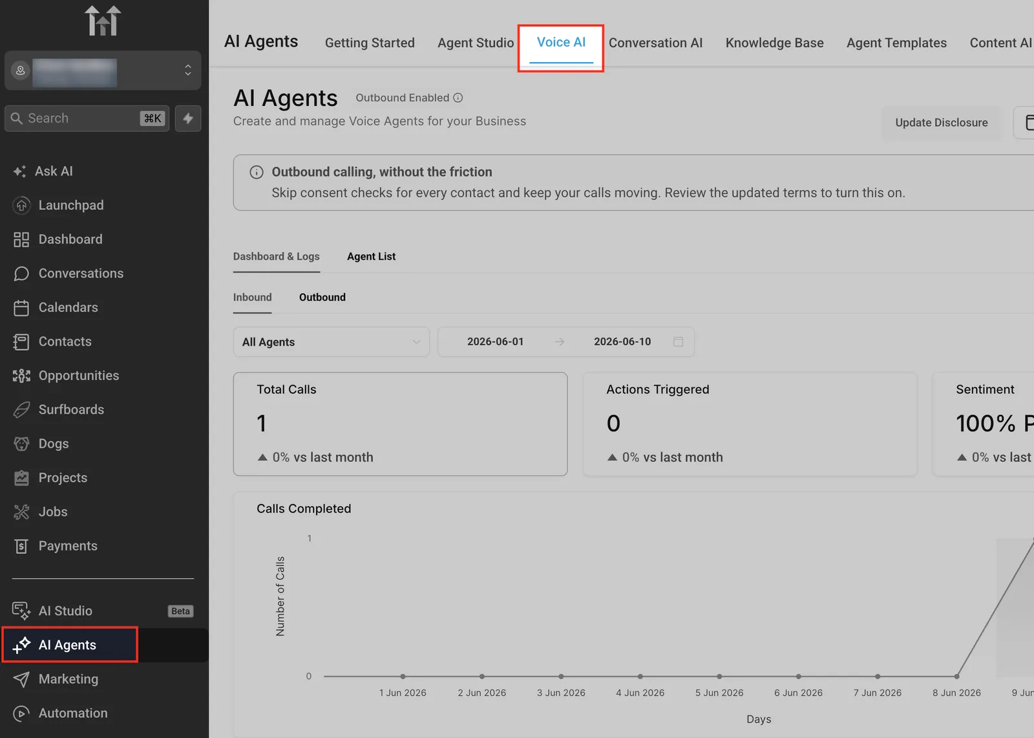Viewport: 1034px width, 738px height.
Task: Switch to Knowledge Base tab
Action: [x=774, y=43]
